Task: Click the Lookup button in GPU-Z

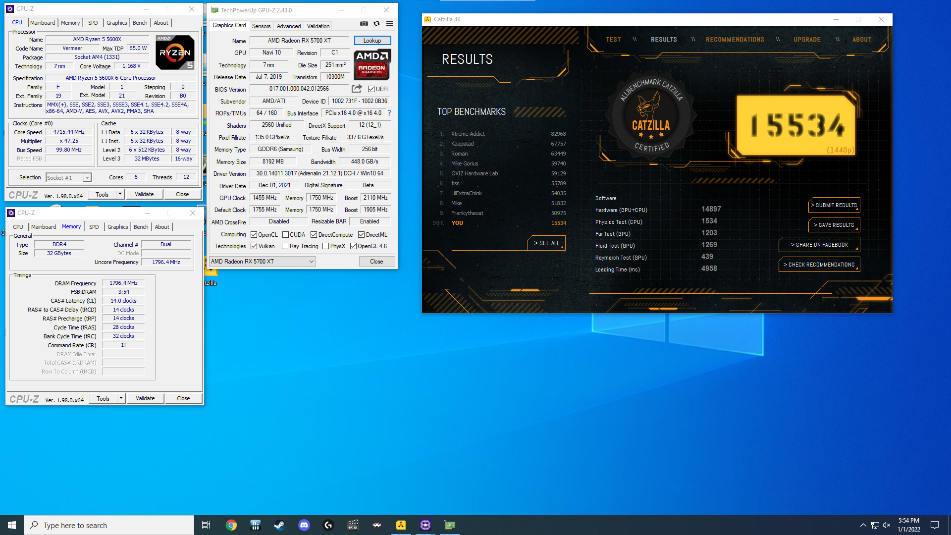Action: click(372, 41)
